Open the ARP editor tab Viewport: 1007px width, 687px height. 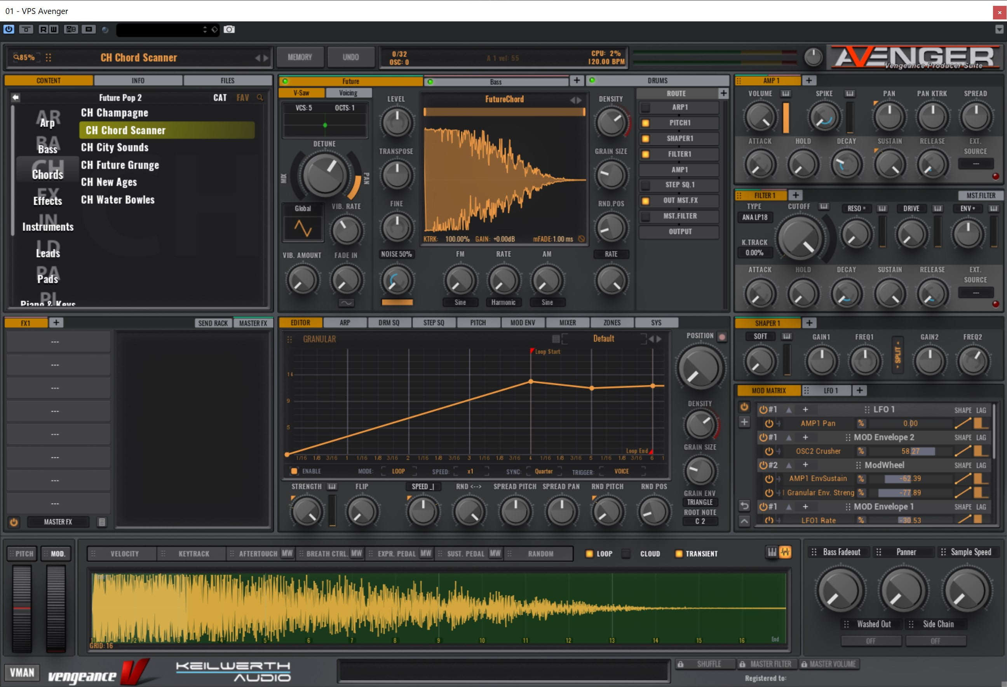click(x=345, y=323)
